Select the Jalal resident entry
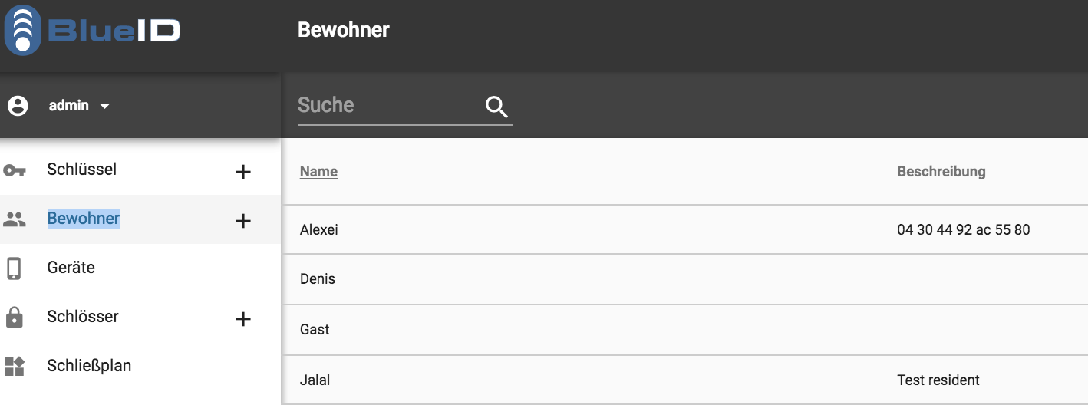 (684, 380)
